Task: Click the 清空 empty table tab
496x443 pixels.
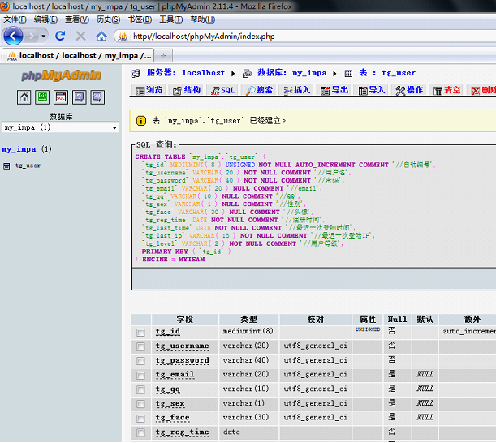Action: pos(447,90)
